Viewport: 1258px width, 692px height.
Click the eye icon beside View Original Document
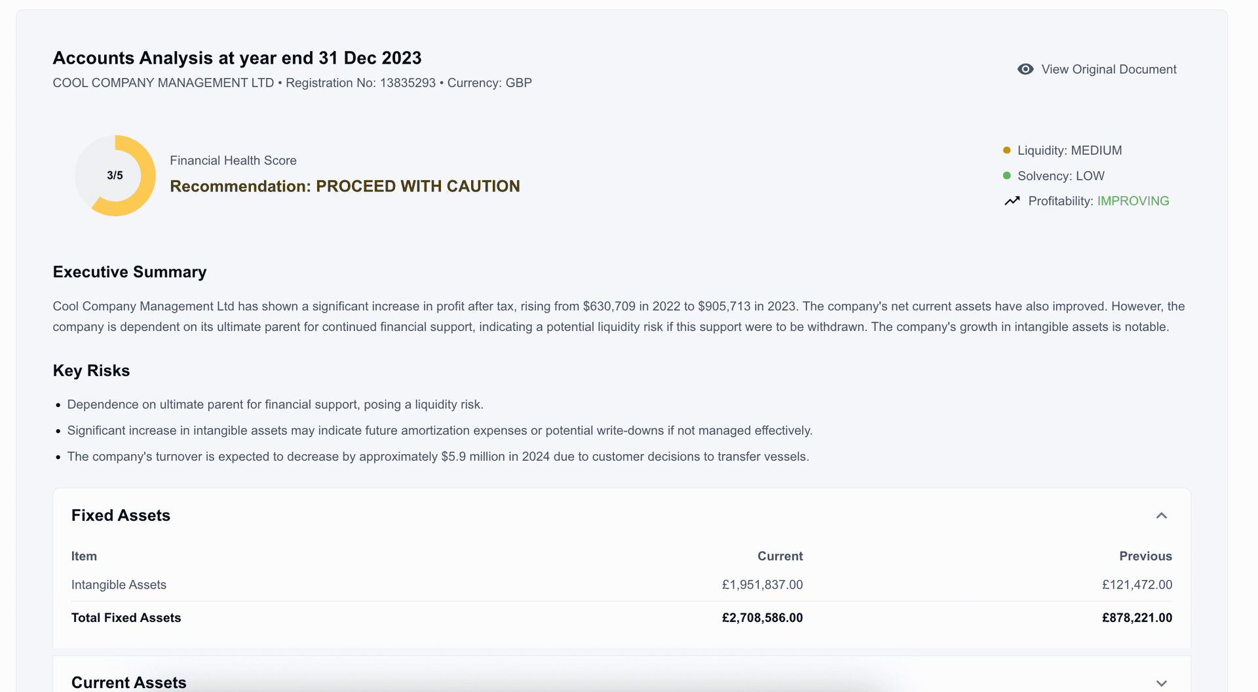pos(1025,69)
